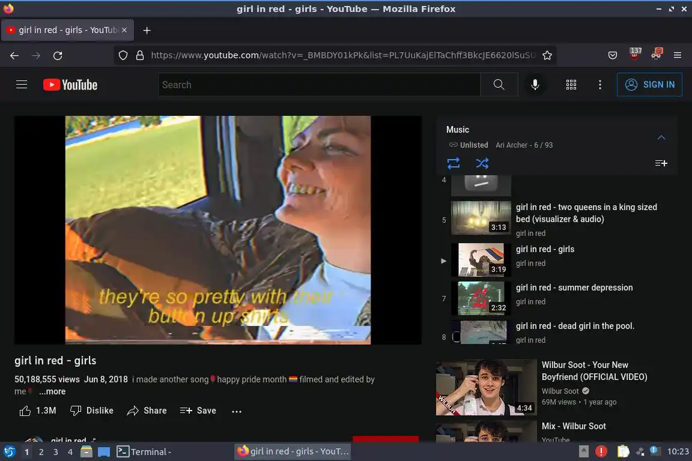
Task: Show the desktop from taskbar
Action: pyautogui.click(x=104, y=452)
